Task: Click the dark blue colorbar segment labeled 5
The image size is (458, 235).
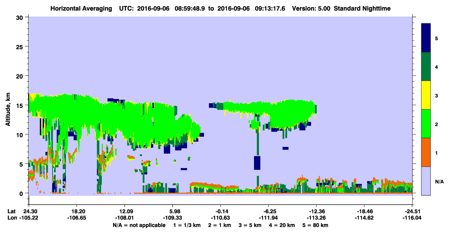Action: pyautogui.click(x=426, y=38)
